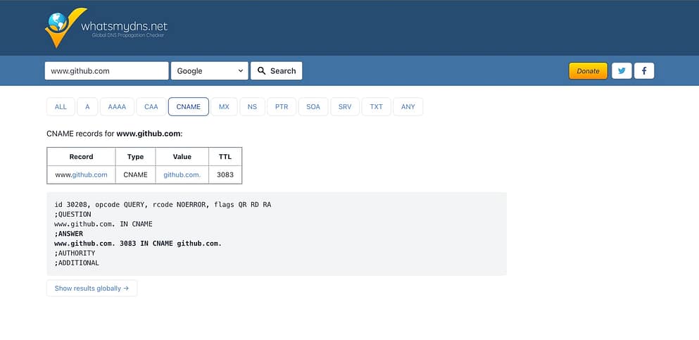Select the MX record tab
The image size is (699, 340).
[x=224, y=107]
